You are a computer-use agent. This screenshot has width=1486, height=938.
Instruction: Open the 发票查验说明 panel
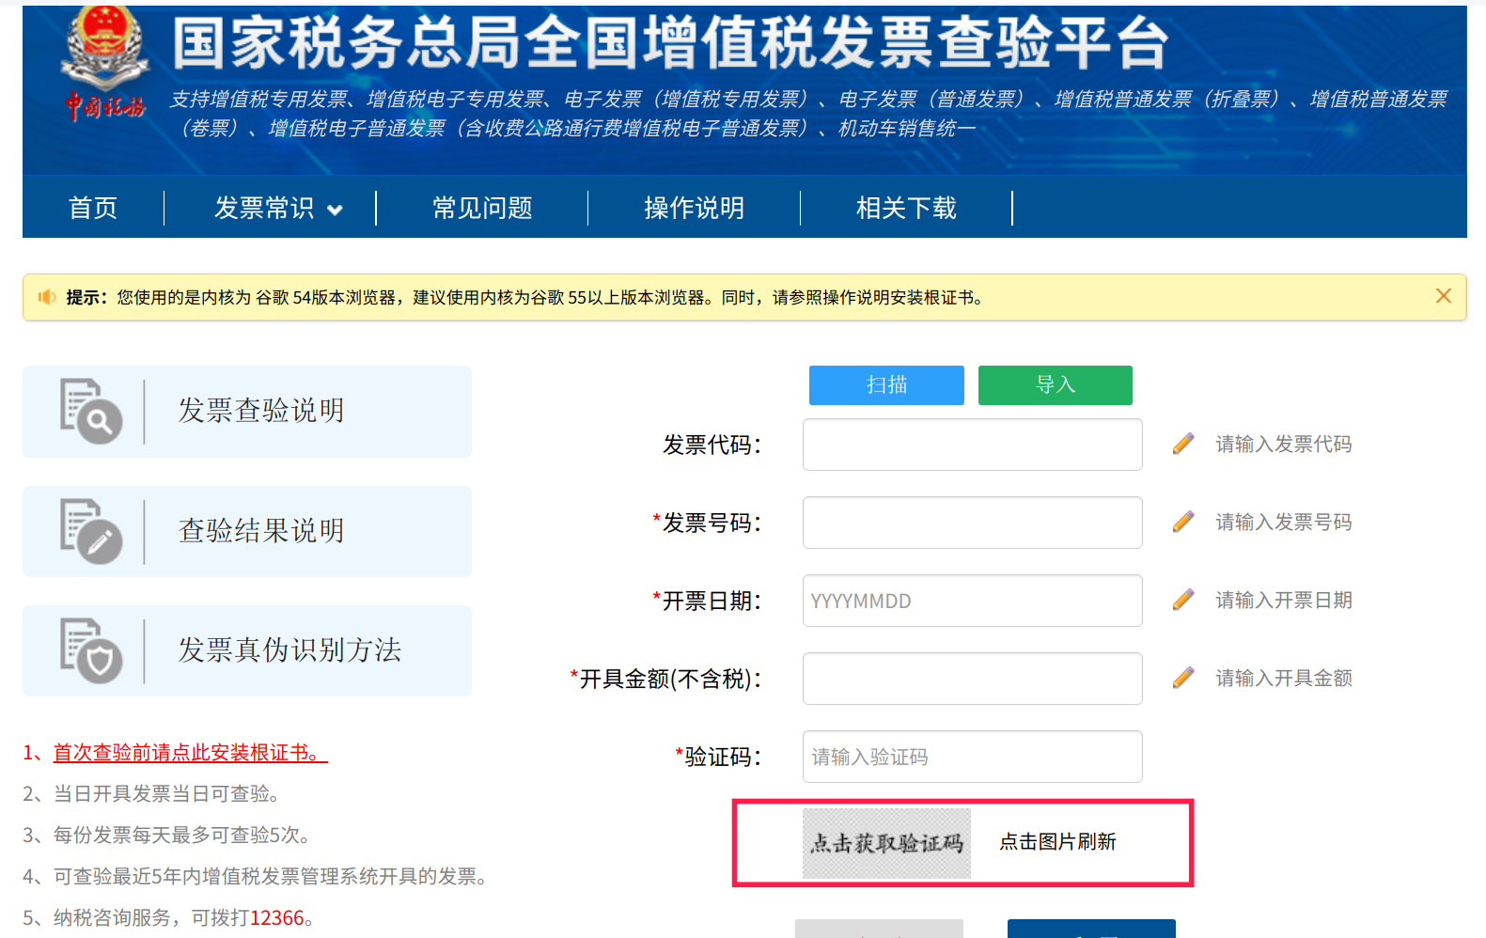coord(247,412)
